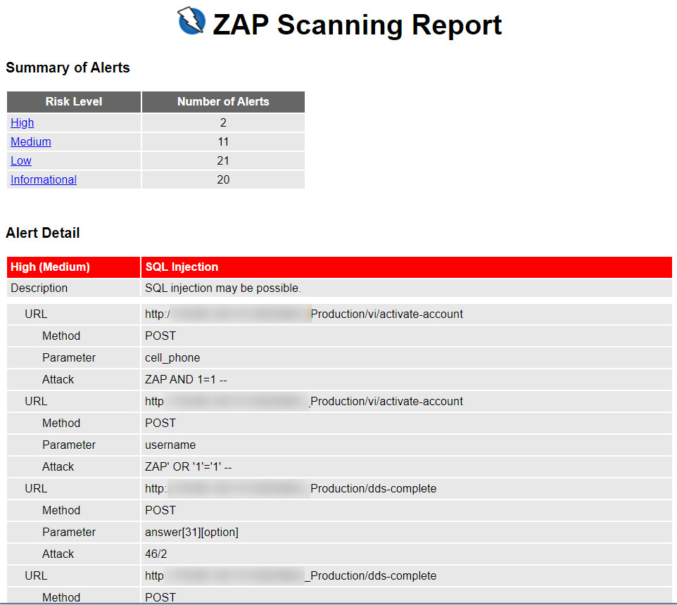
Task: Select the Low alert count '21'
Action: point(223,161)
